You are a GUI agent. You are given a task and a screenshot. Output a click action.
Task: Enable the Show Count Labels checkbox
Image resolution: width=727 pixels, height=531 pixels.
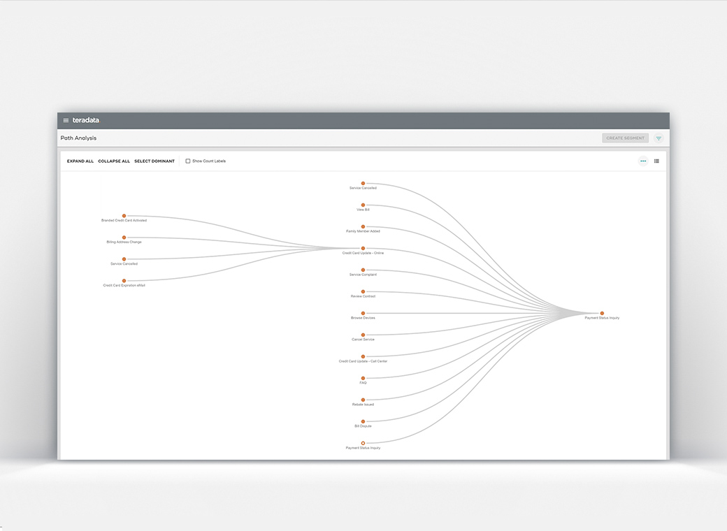coord(187,161)
